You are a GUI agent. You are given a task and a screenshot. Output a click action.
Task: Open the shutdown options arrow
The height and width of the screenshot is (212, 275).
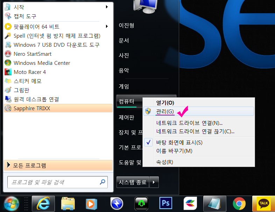[x=154, y=182]
